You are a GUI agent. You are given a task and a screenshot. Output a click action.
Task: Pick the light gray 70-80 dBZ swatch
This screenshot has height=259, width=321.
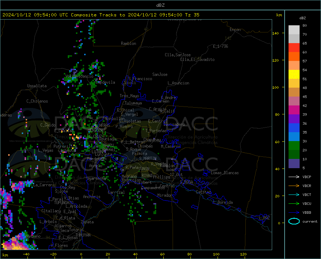294,30
